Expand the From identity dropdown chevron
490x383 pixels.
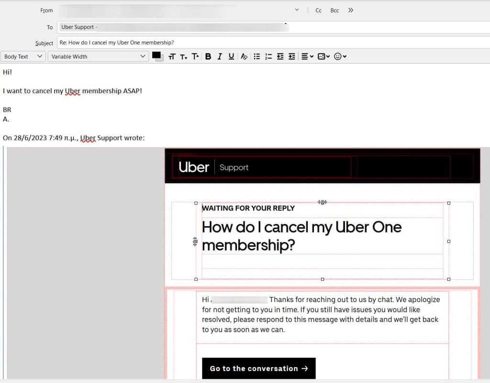coord(297,10)
